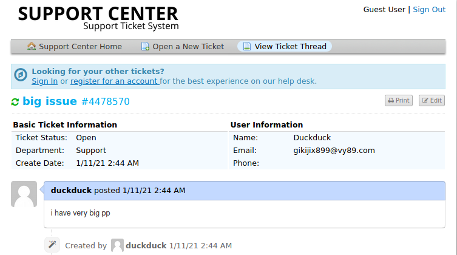
Task: Click the small avatar next to duckduck
Action: point(118,245)
